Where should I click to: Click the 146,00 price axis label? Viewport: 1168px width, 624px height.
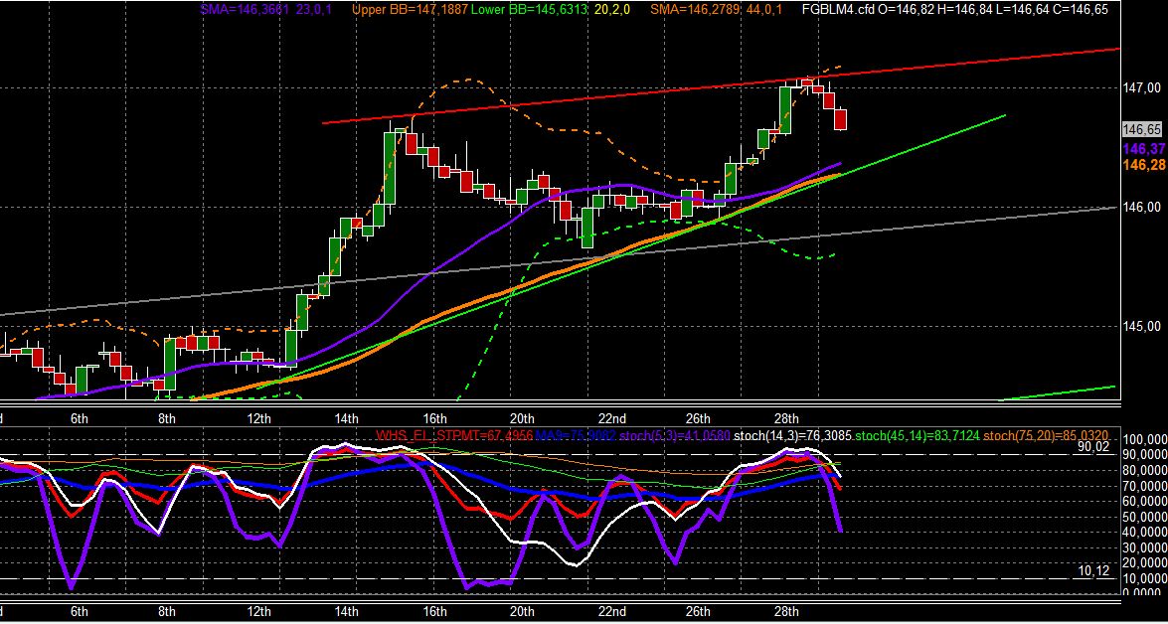tap(1143, 207)
